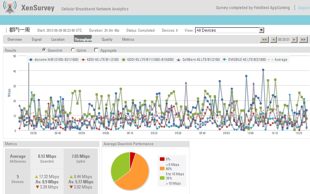
Task: Toggle SoftBank 4G LTE/B1(2100) legend marker
Action: (x=179, y=59)
